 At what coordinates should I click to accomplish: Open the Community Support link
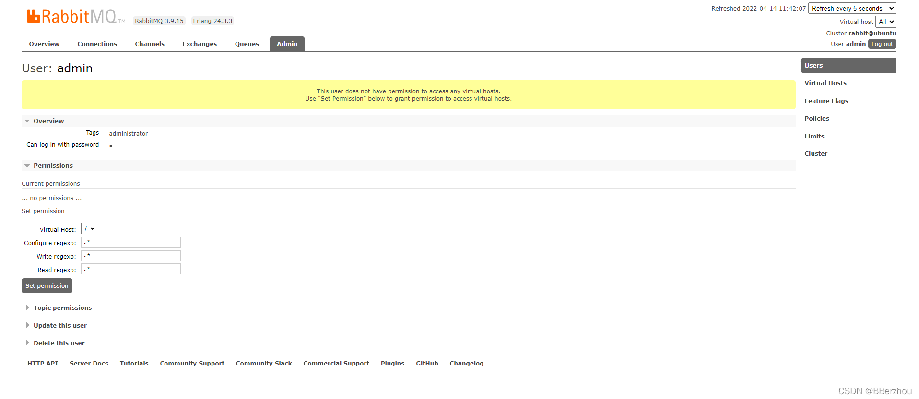pos(192,363)
